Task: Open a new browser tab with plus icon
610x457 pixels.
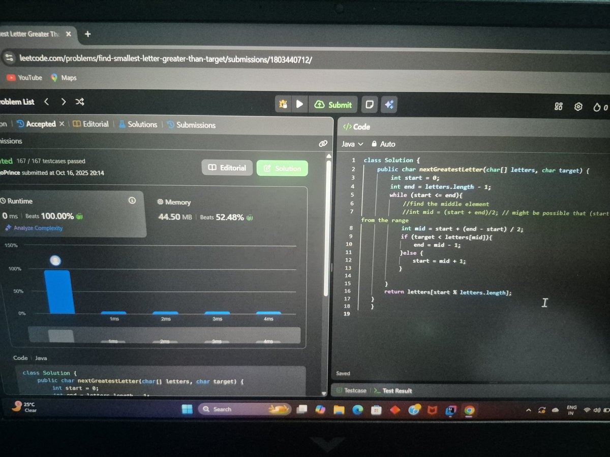Action: coord(87,34)
